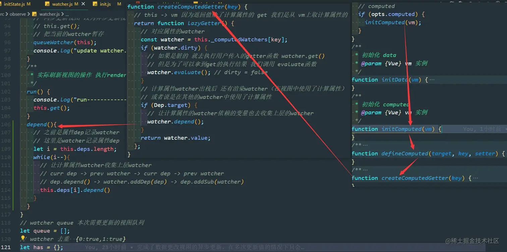507x252 pixels.
Task: Open the init.js editor tab
Action: (106, 4)
